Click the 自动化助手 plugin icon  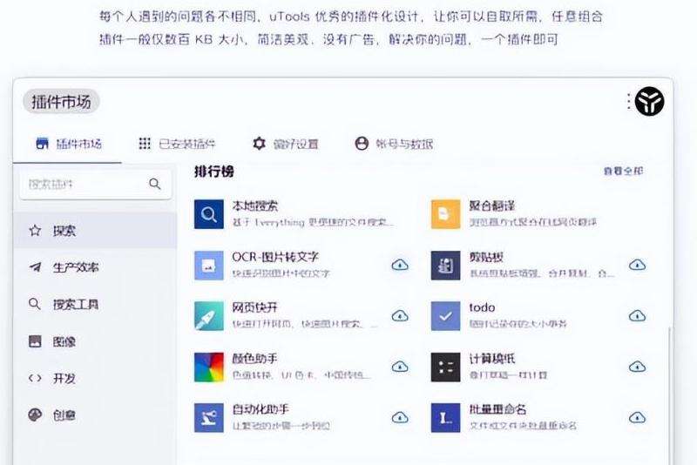tap(209, 417)
